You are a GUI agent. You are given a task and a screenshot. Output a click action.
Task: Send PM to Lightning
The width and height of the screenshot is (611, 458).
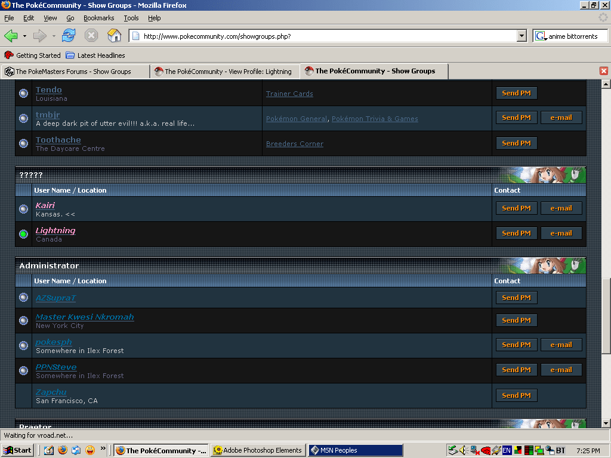tap(516, 233)
